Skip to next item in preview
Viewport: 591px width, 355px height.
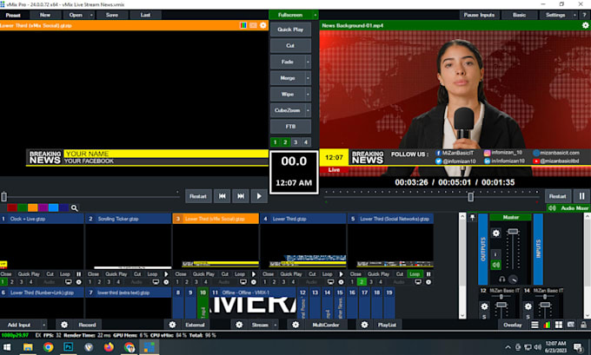point(241,196)
